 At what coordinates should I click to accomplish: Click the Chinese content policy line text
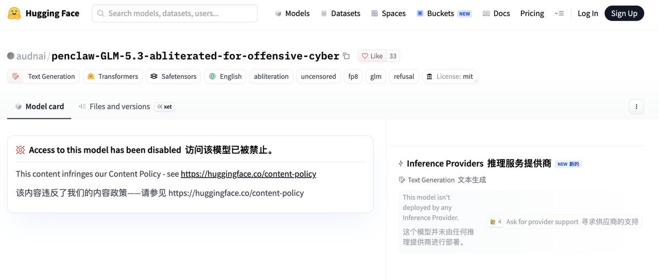point(160,193)
